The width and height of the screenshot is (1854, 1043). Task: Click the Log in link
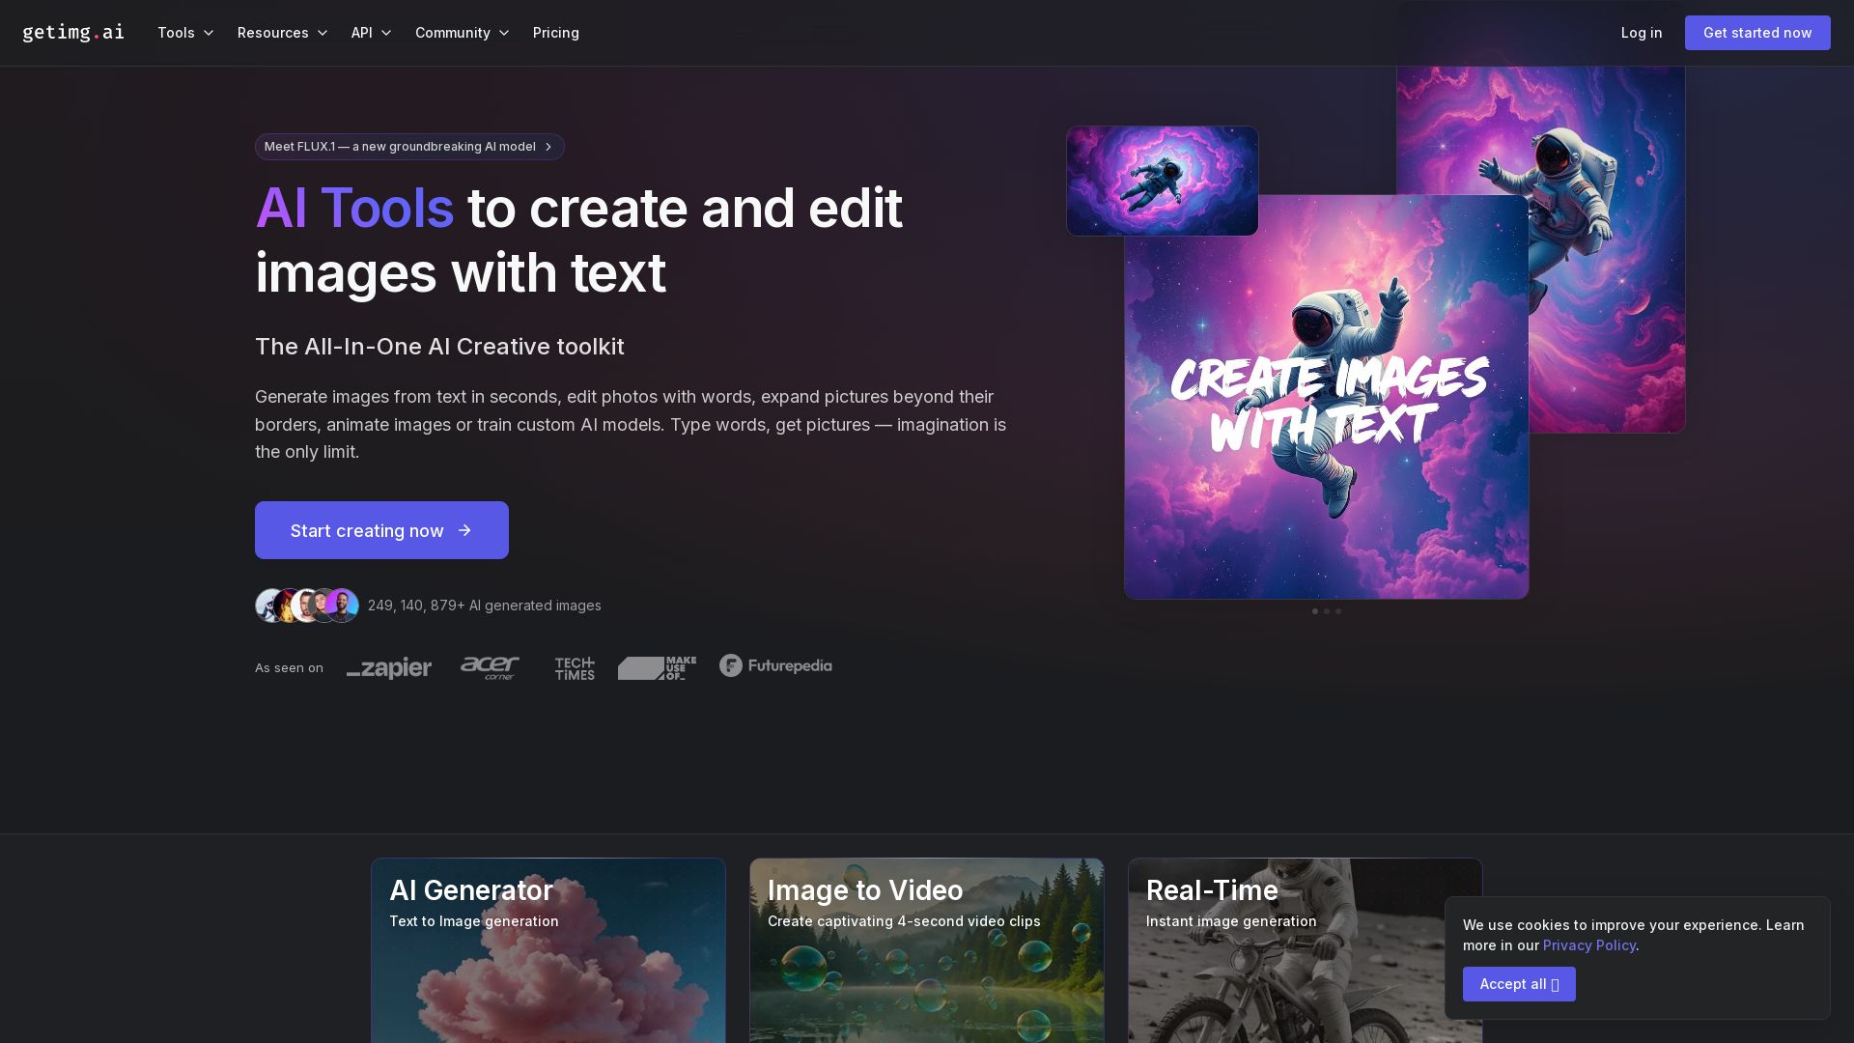pos(1642,33)
